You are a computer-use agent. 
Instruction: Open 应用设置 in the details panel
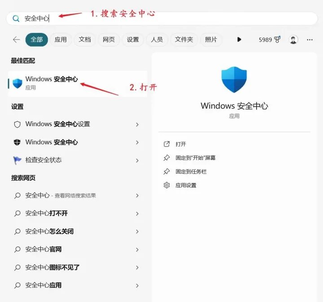click(186, 185)
